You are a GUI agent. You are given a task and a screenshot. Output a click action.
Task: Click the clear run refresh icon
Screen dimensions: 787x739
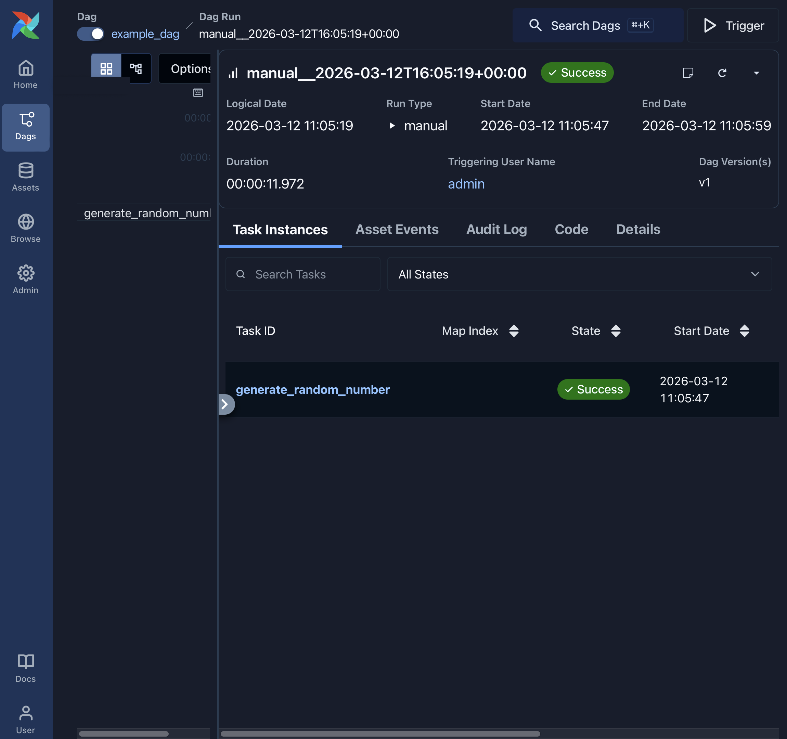[x=722, y=73]
